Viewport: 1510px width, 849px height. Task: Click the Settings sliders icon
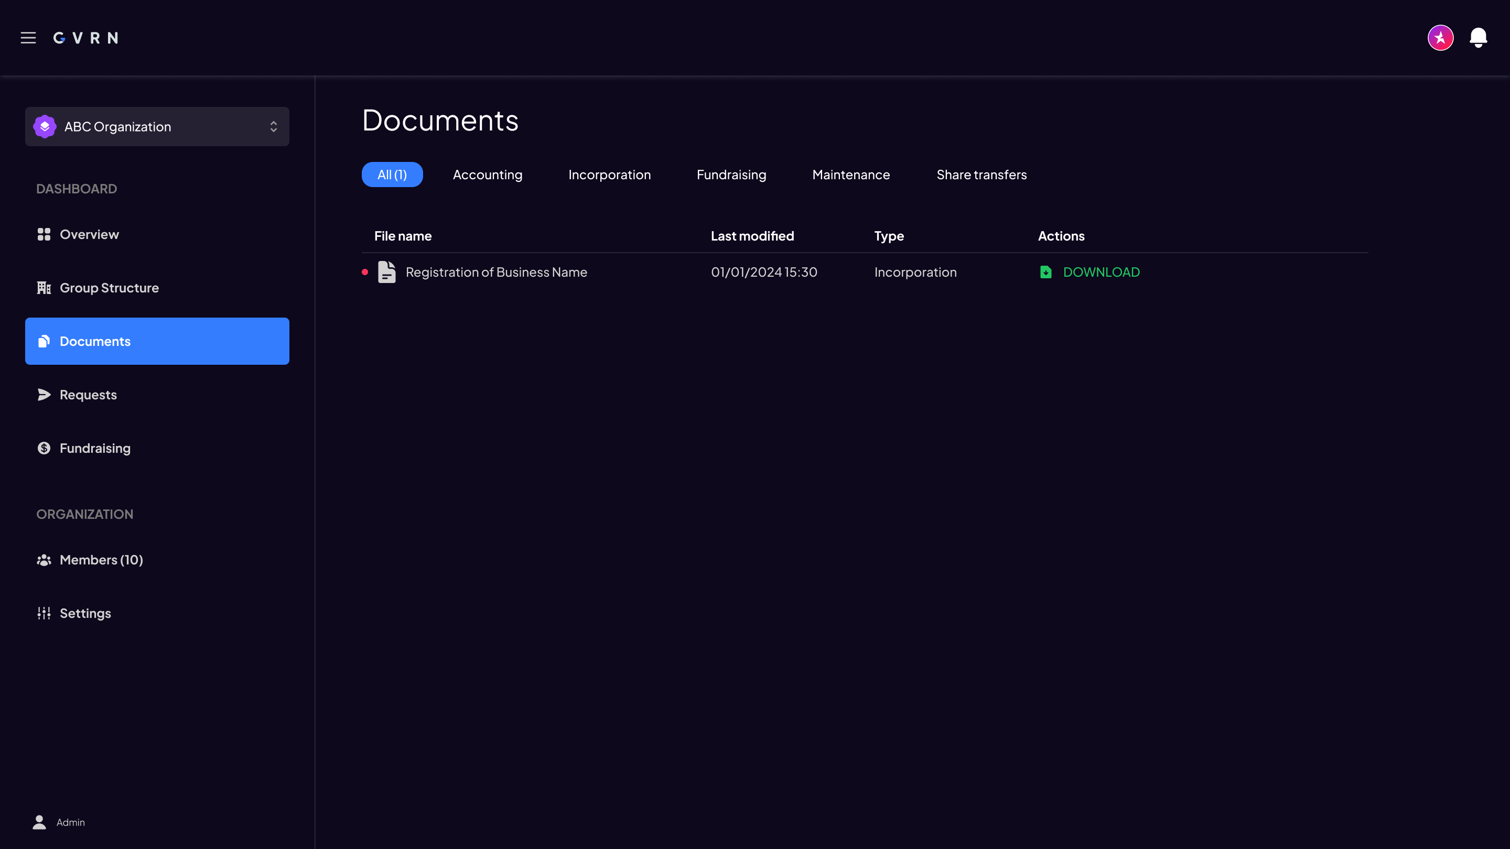click(x=44, y=614)
